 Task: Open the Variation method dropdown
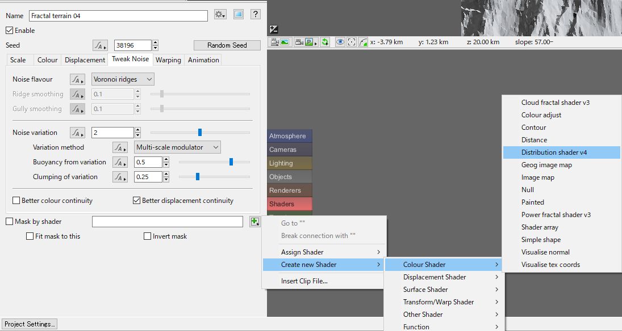pos(177,148)
